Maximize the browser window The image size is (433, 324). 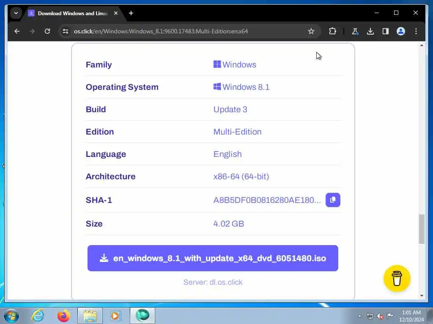pyautogui.click(x=396, y=13)
